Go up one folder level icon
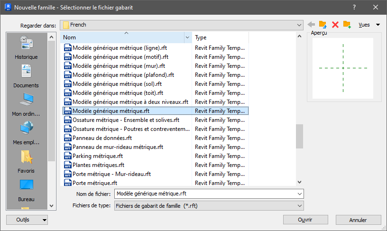The height and width of the screenshot is (231, 387). (x=323, y=25)
